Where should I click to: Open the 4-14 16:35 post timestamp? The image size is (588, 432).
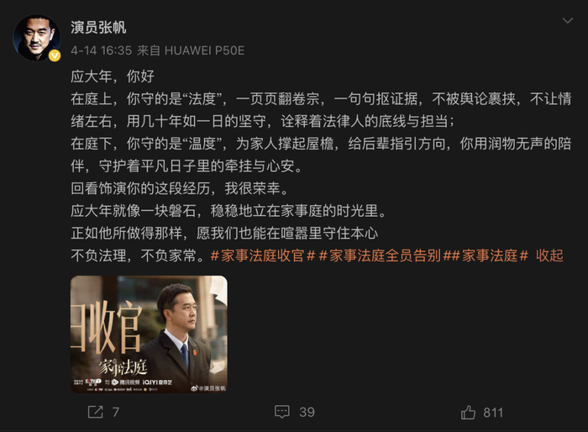click(102, 50)
